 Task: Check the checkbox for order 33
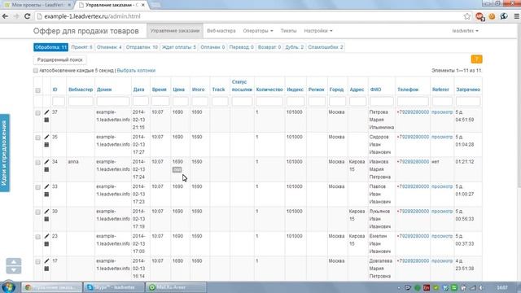click(38, 187)
